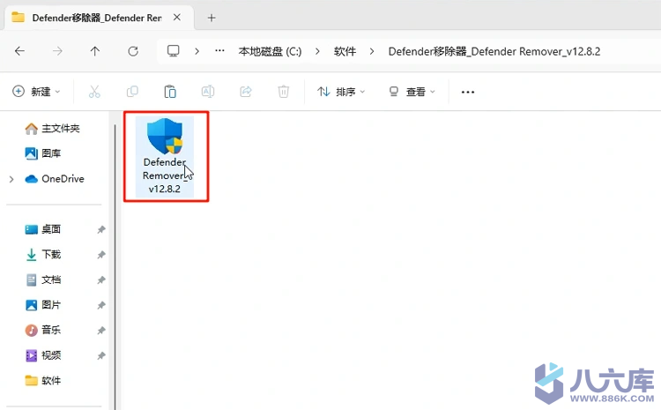
Task: Select OneDrive in the sidebar
Action: (55, 179)
